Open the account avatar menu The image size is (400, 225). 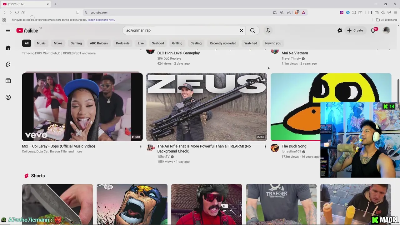[386, 30]
